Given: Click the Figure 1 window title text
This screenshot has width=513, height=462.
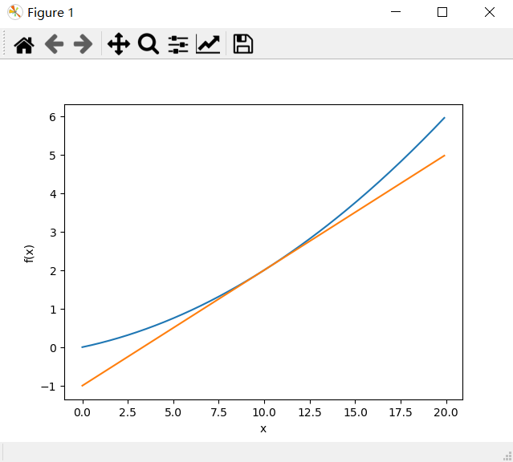Looking at the screenshot, I should [x=51, y=13].
